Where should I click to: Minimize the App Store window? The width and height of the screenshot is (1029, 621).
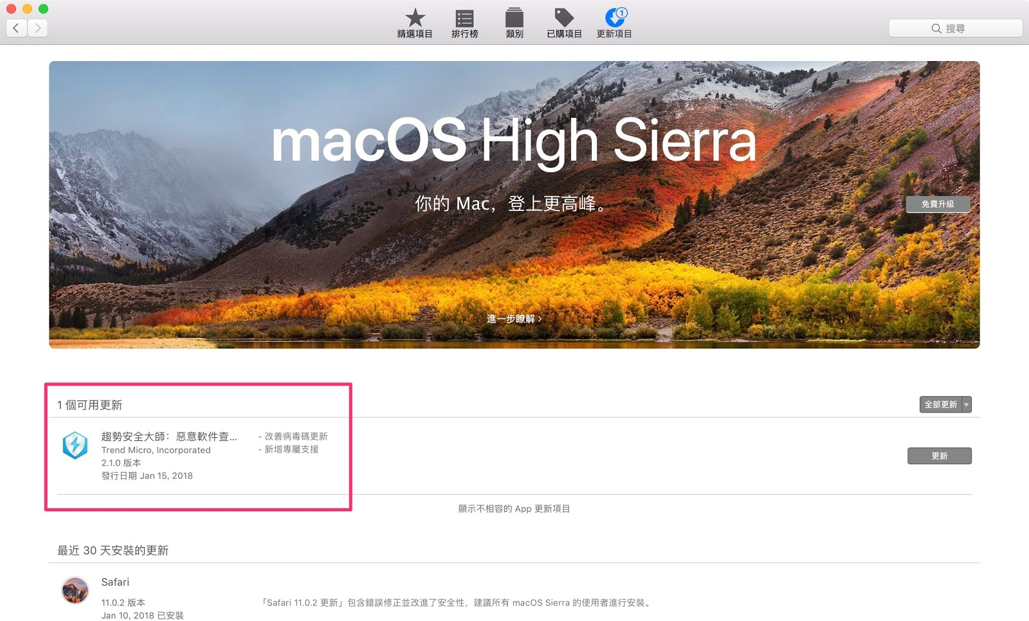(x=27, y=8)
